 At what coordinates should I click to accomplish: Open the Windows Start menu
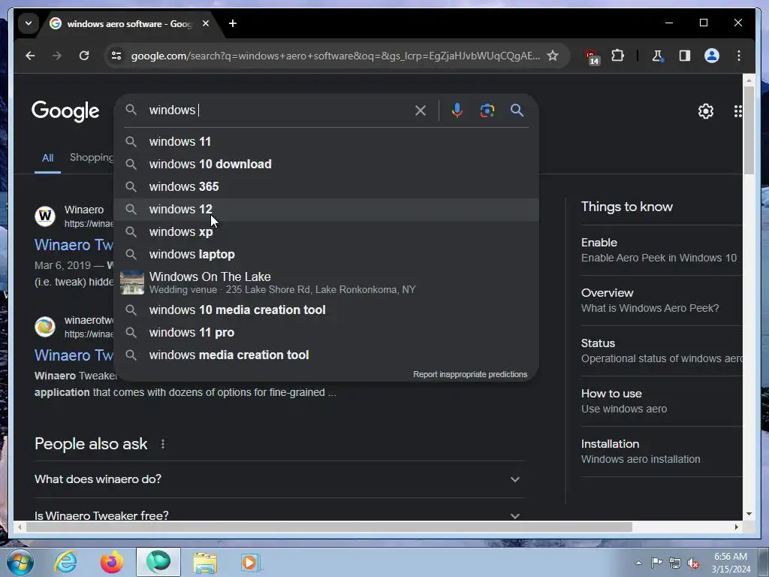click(20, 562)
